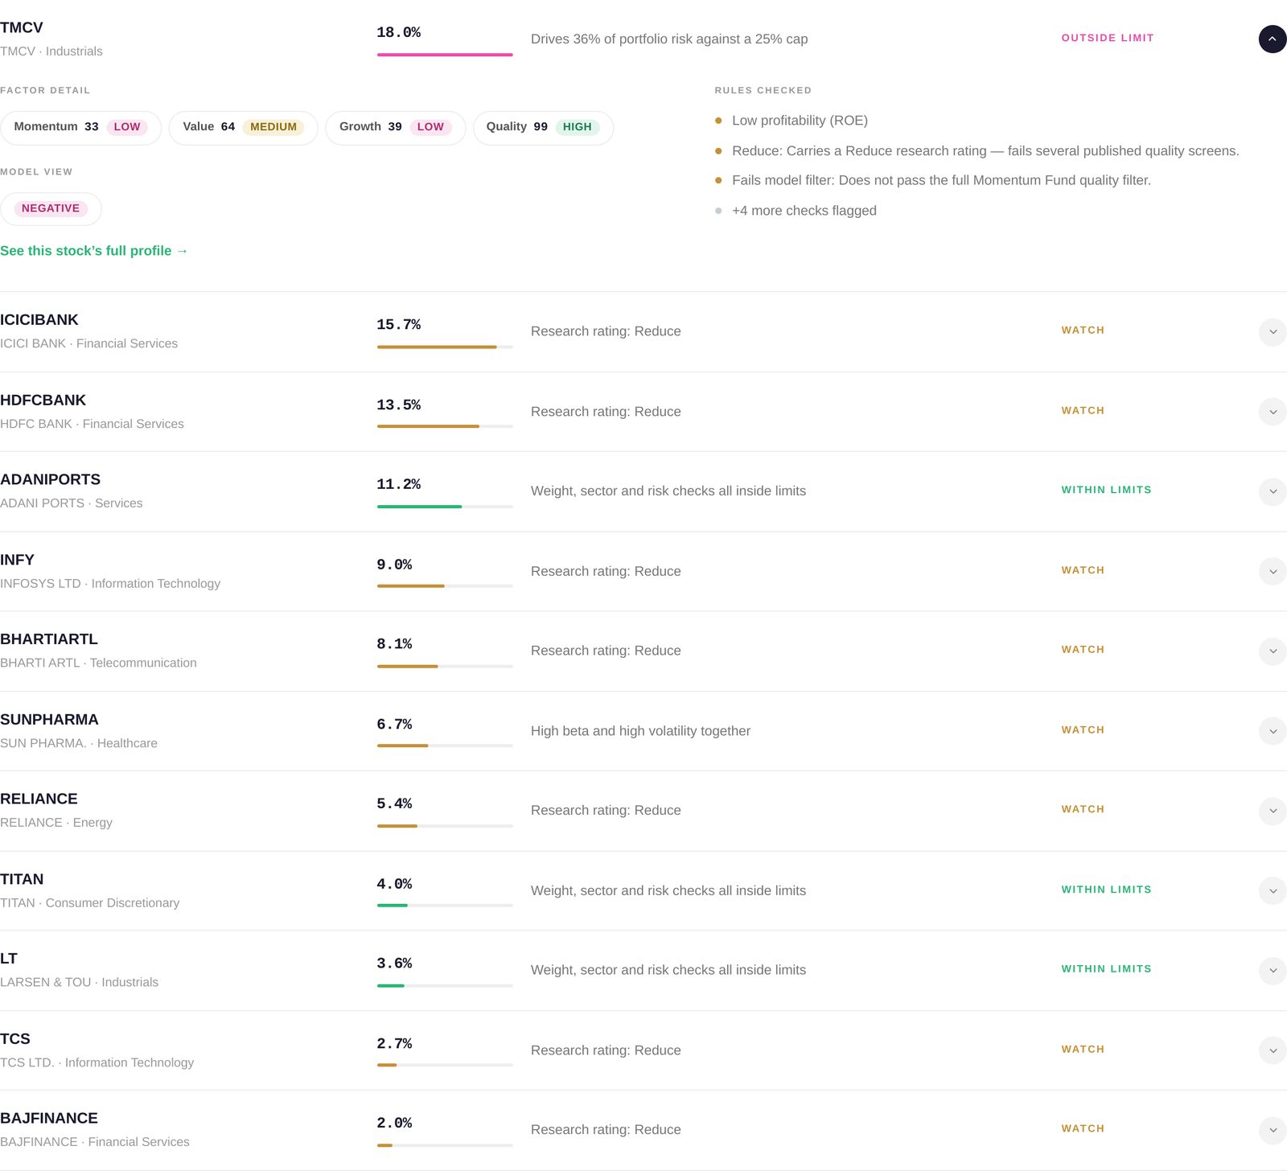Screen dimensions: 1287x1171
Task: Click the WATCH status for ICICIBANK
Action: 1083,331
